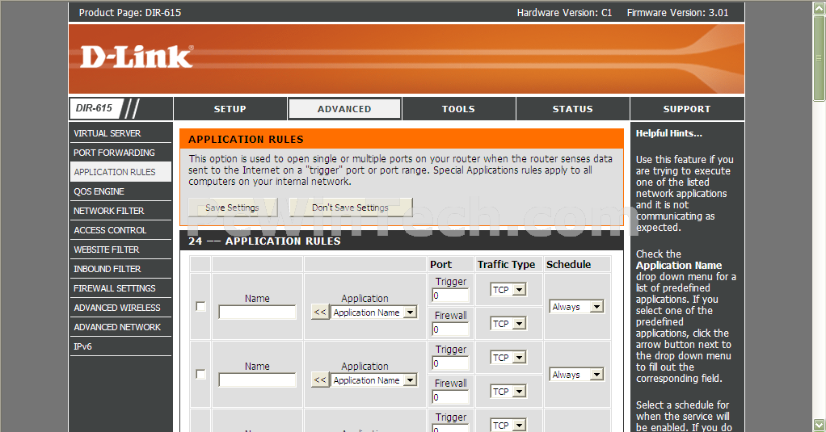Click first rule's Firewall port field
Screen dimensions: 826x432
click(x=450, y=329)
